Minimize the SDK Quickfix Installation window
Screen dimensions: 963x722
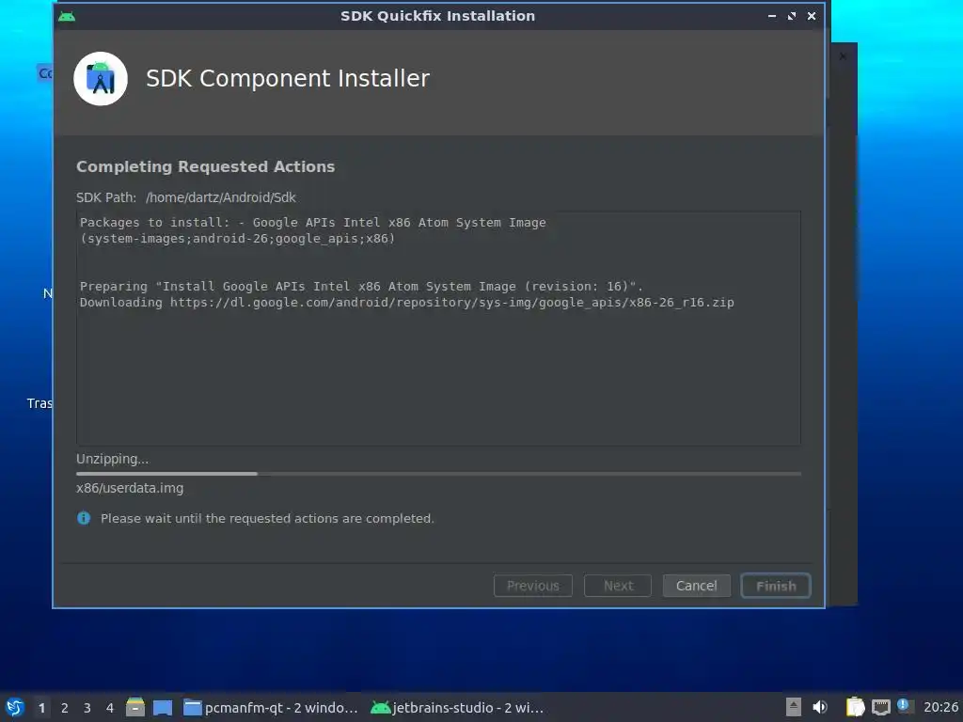point(772,16)
